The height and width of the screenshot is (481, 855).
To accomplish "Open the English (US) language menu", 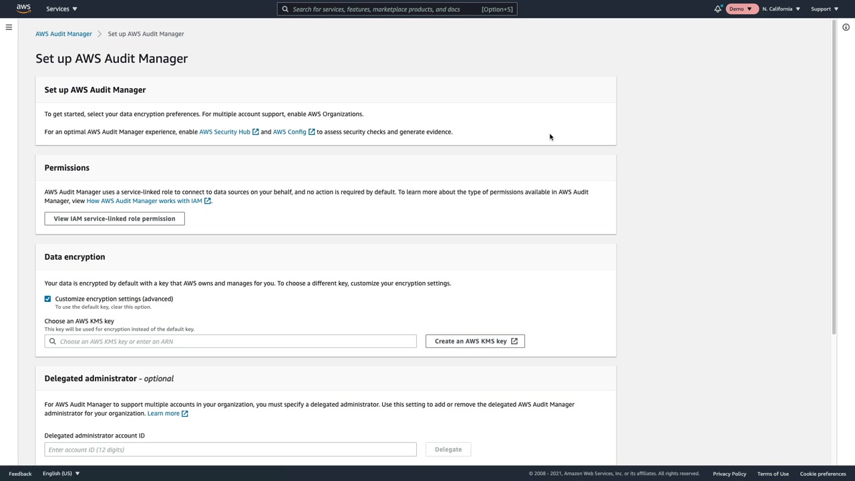I will click(x=61, y=474).
